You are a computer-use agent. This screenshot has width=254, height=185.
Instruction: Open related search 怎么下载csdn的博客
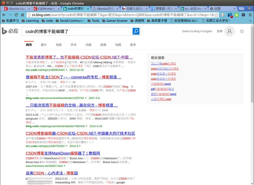coord(163,64)
